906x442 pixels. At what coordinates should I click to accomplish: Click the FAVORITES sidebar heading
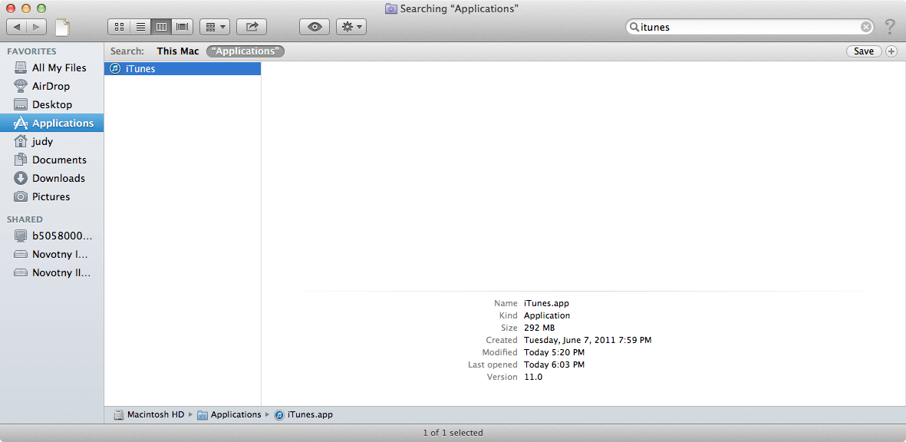(31, 51)
